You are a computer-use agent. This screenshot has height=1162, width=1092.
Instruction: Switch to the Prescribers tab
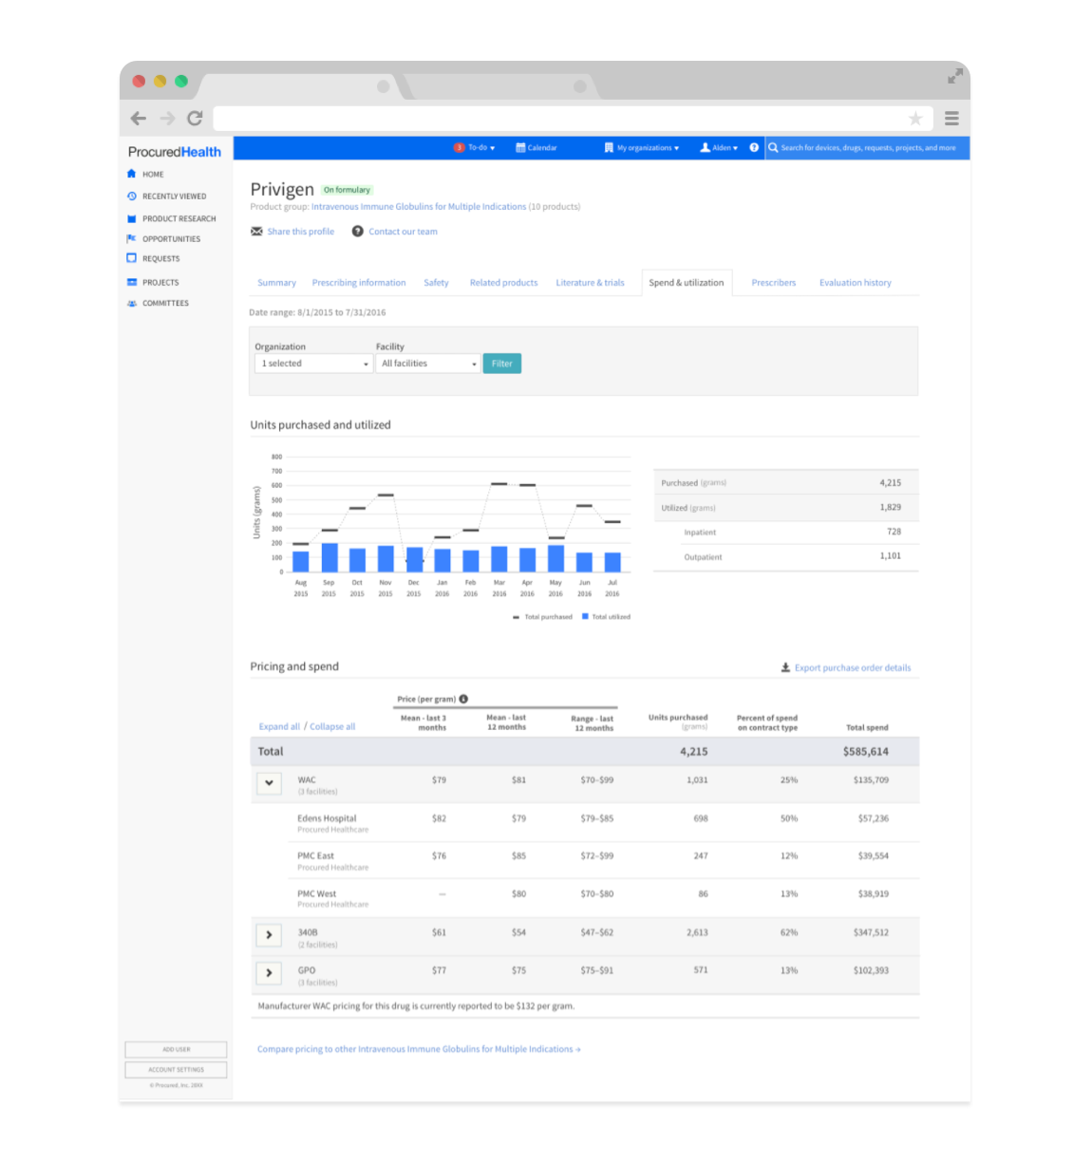pyautogui.click(x=773, y=283)
